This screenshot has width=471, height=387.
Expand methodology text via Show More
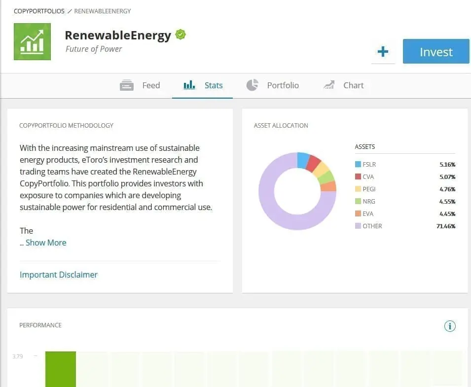coord(46,243)
